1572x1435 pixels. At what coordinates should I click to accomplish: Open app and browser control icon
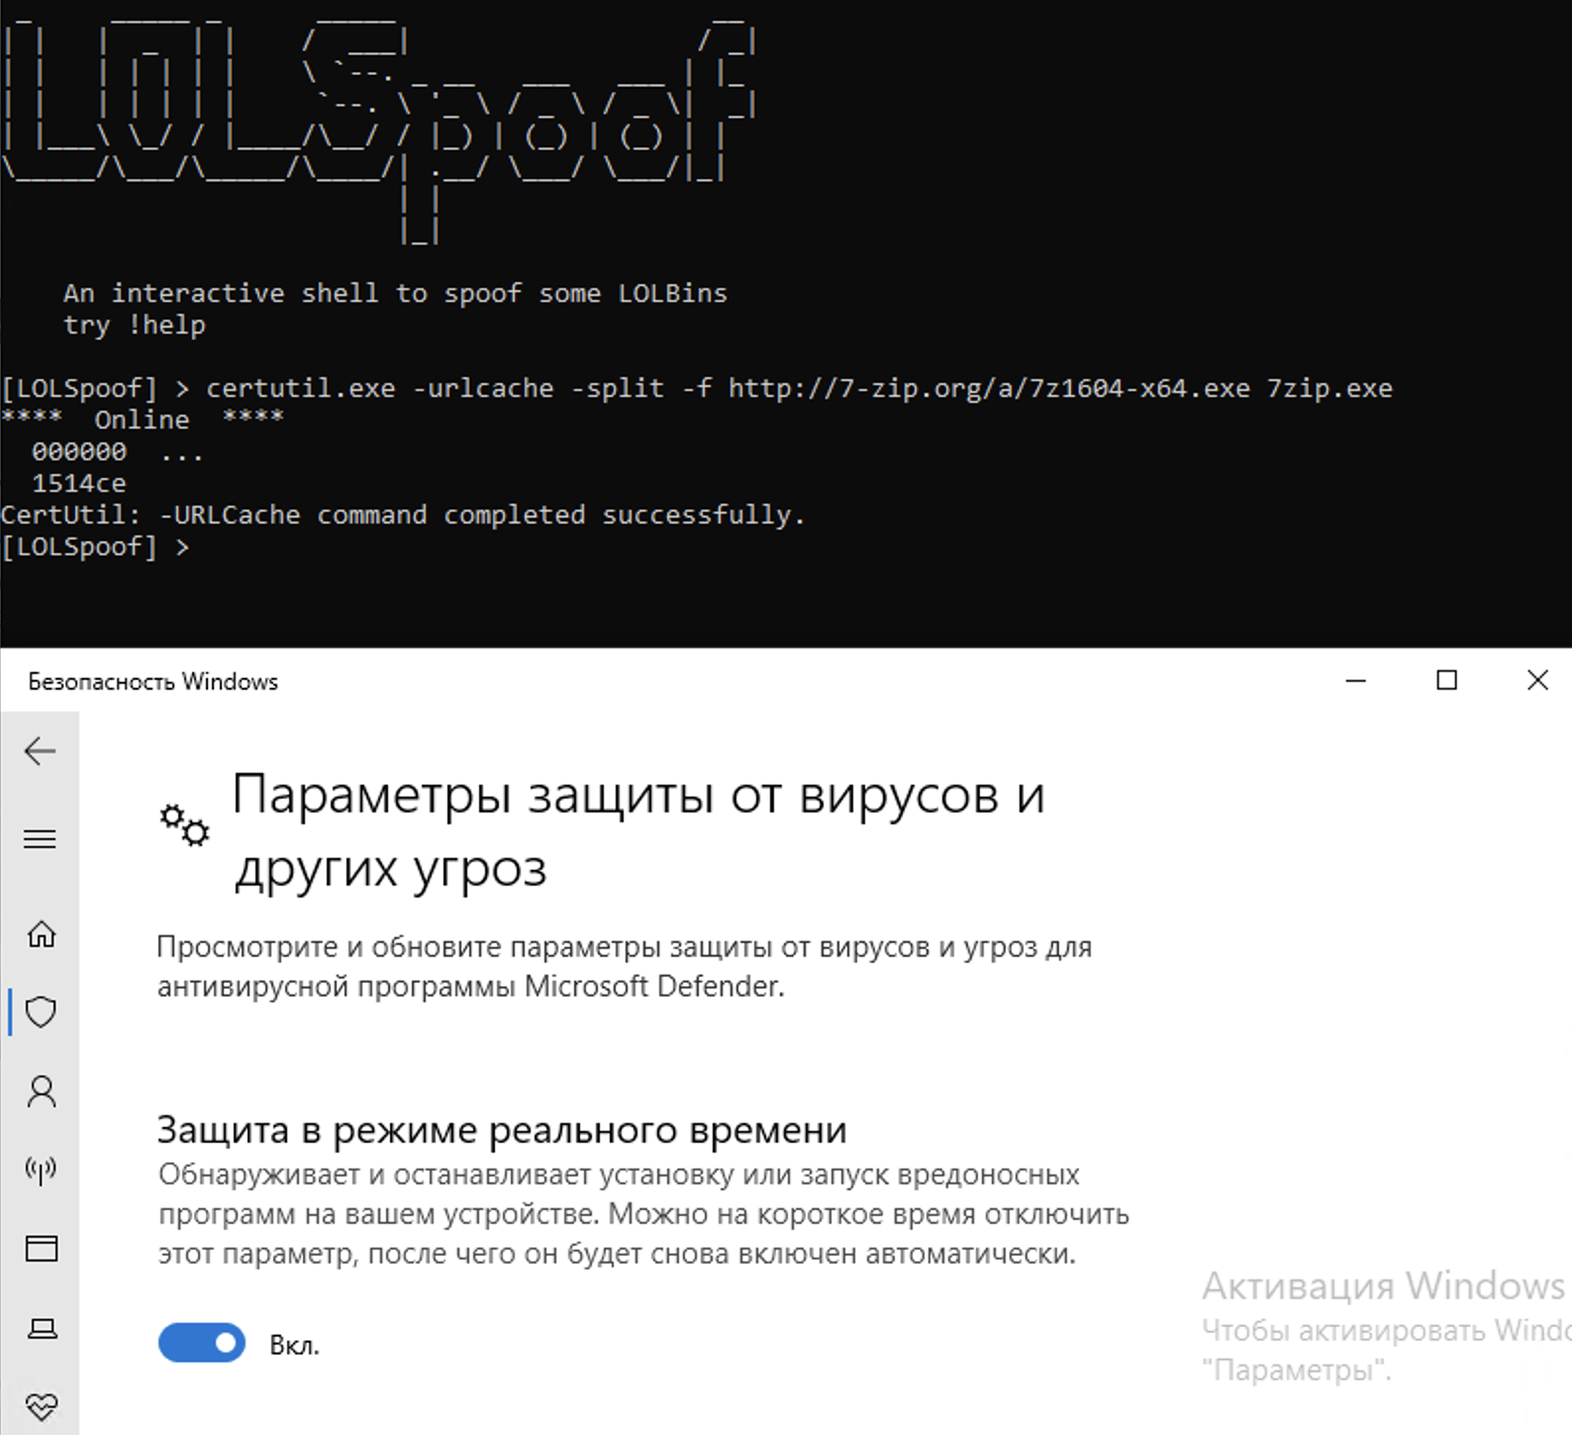[41, 1248]
